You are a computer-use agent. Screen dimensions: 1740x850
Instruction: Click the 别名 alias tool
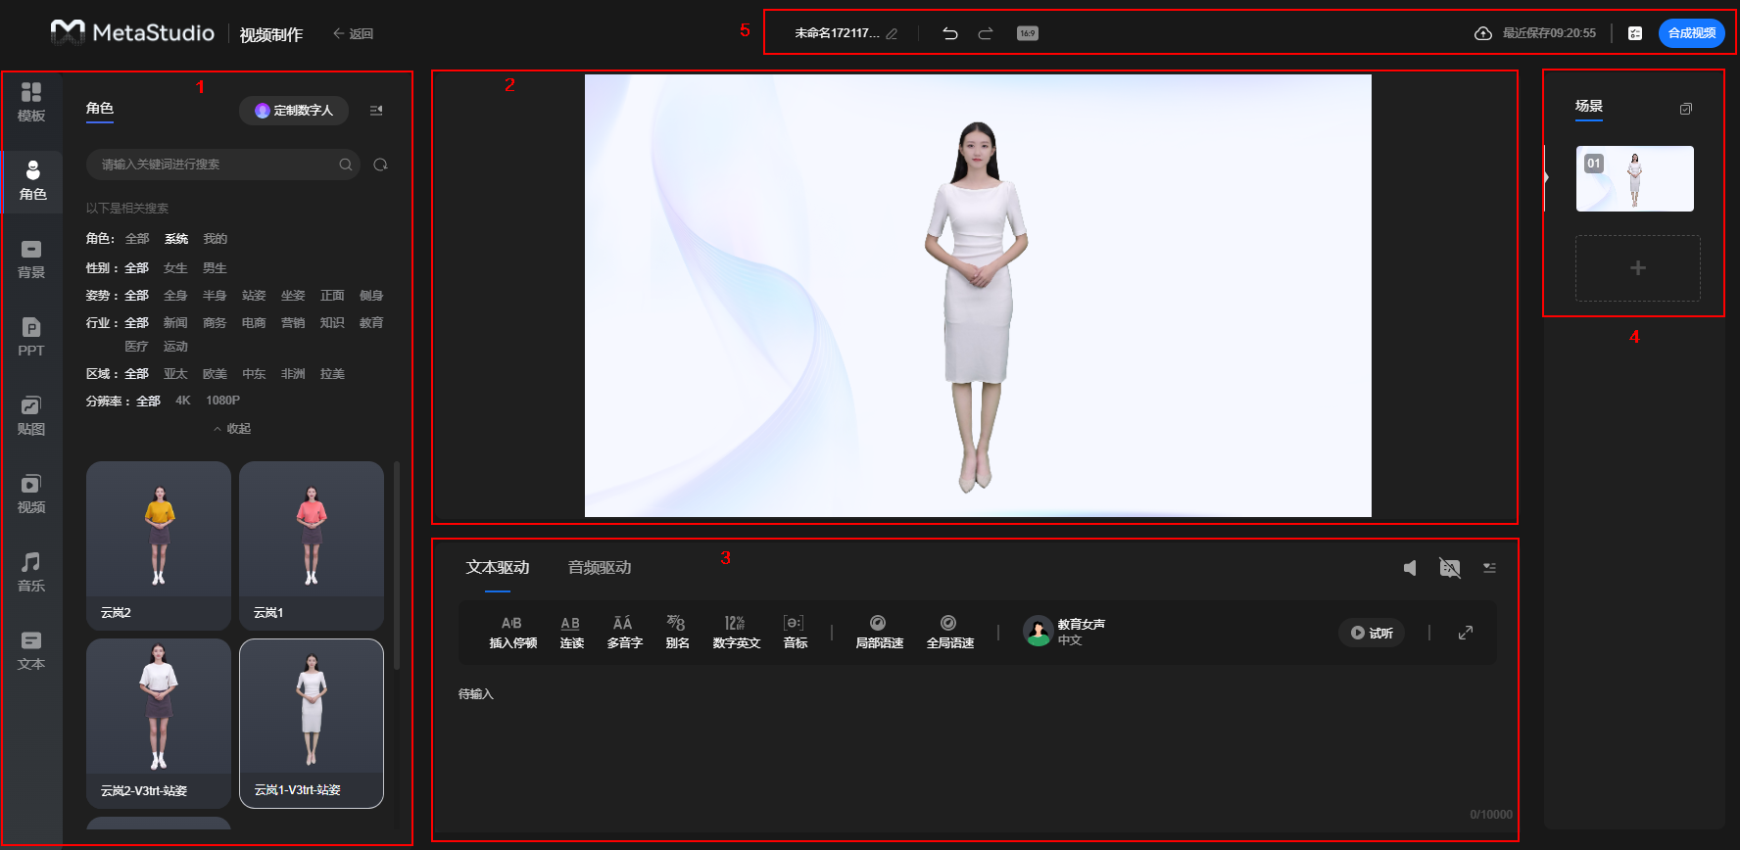point(677,633)
